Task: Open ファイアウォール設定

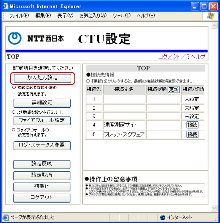Action: tap(42, 121)
